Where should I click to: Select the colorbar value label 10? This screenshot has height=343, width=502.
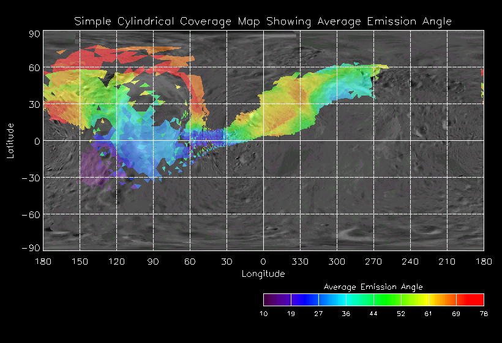(x=263, y=314)
